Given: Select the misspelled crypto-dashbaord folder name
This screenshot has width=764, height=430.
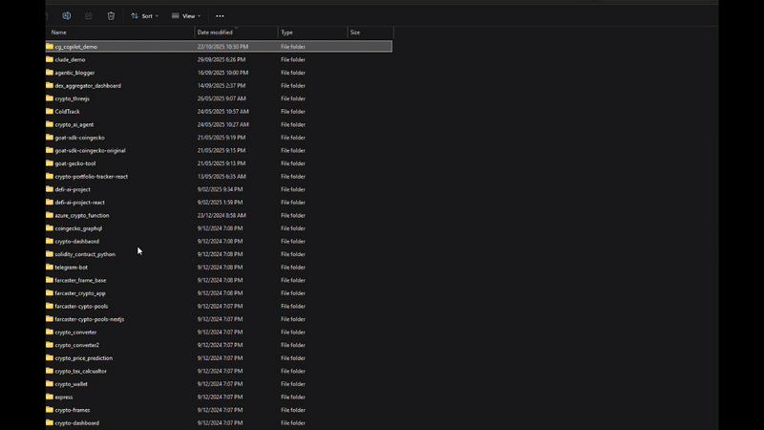Looking at the screenshot, I should (77, 242).
